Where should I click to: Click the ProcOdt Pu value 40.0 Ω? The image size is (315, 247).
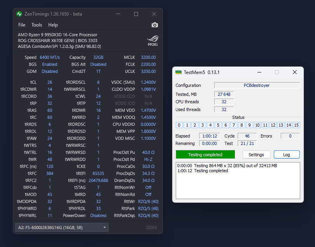(x=148, y=152)
